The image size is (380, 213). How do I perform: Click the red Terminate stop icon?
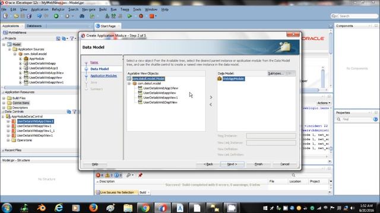152,16
